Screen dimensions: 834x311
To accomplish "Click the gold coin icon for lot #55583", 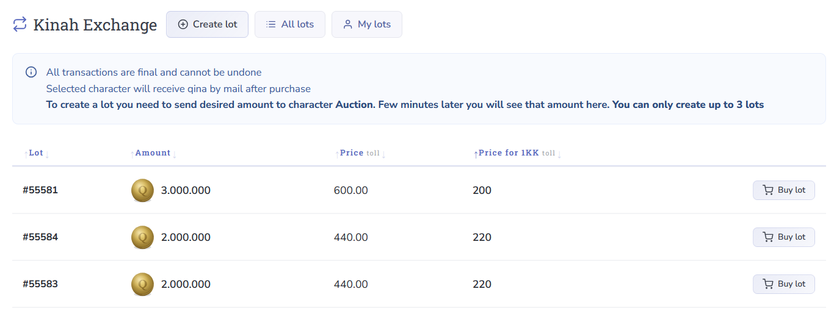I will point(142,284).
